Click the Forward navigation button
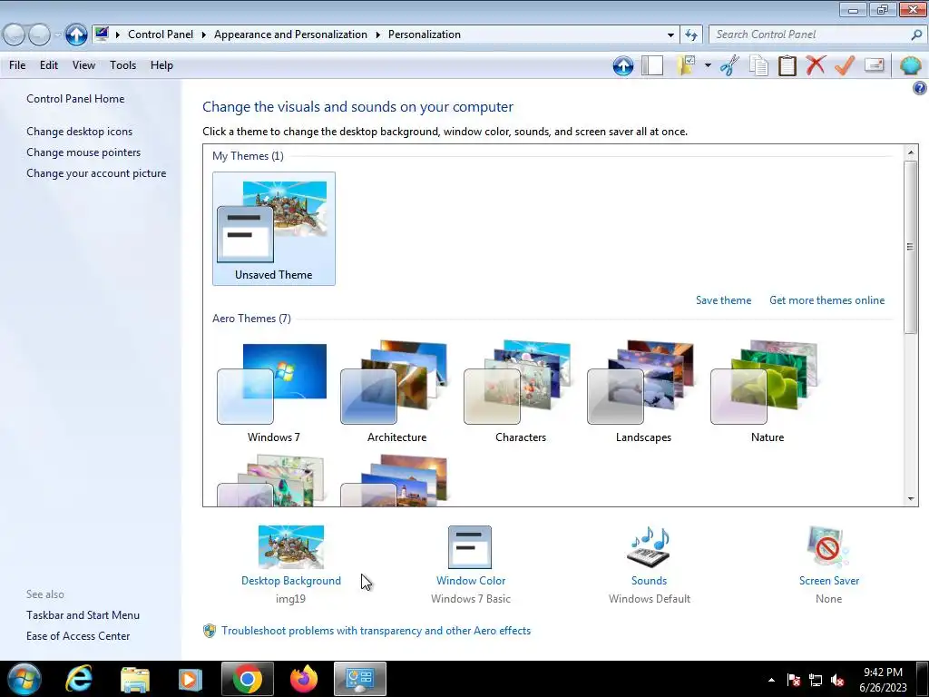The width and height of the screenshot is (929, 697). 39,35
